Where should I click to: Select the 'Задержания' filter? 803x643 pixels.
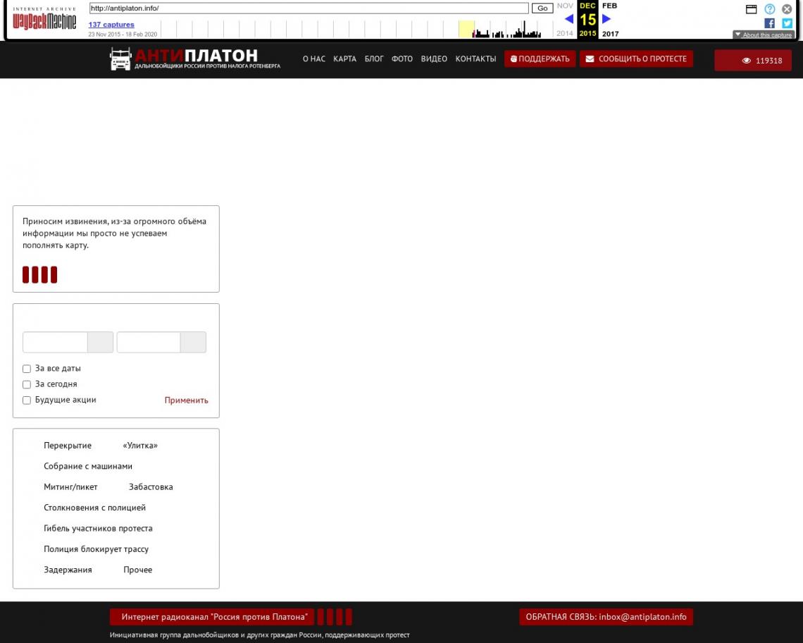tap(68, 570)
